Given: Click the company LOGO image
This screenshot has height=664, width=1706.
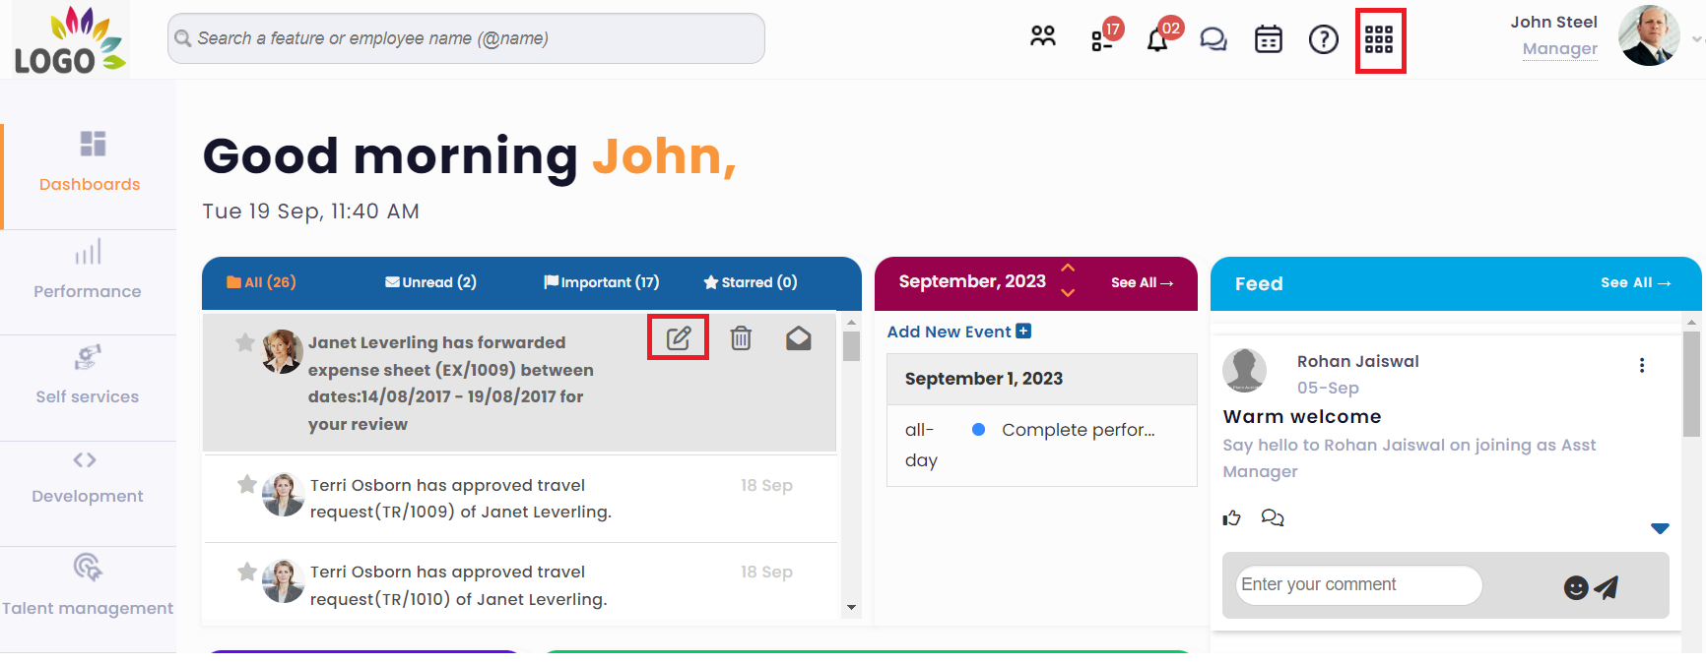Looking at the screenshot, I should point(70,39).
